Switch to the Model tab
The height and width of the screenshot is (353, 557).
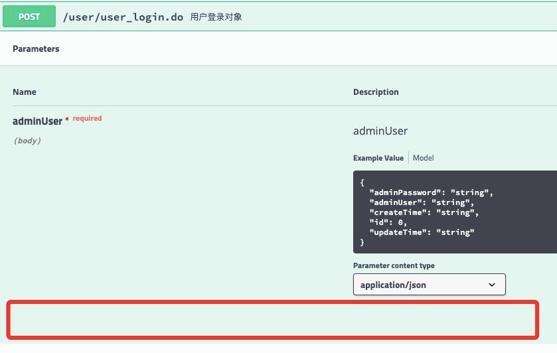point(423,158)
